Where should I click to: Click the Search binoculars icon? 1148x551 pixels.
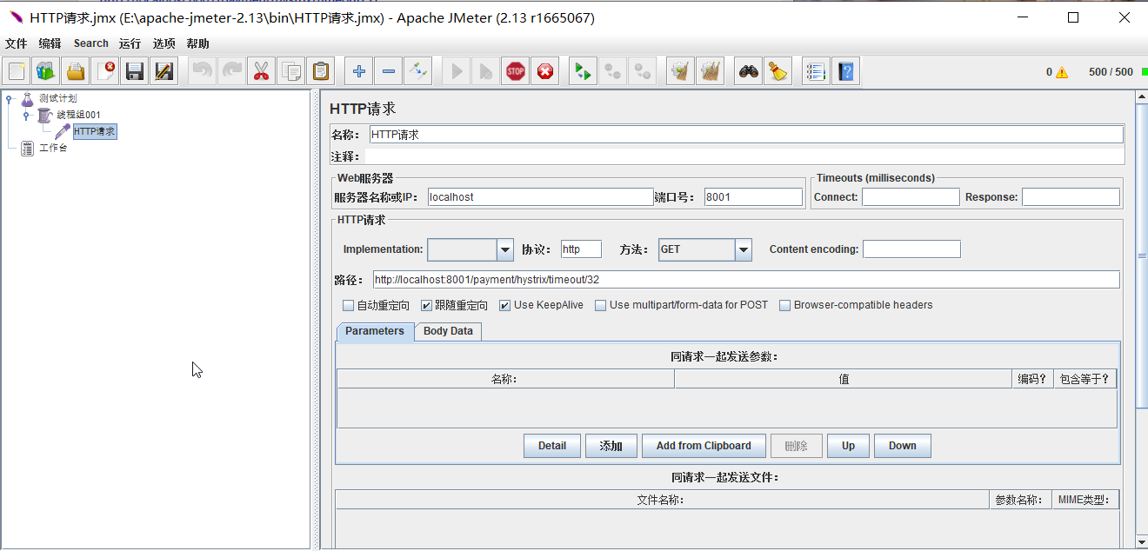(749, 71)
